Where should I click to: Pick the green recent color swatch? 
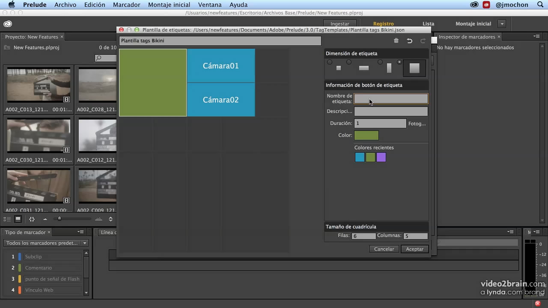[x=370, y=157]
